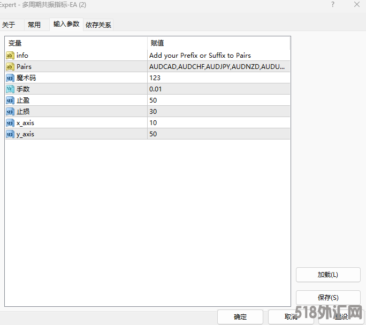
Task: Click the string icon beside info
Action: 10,56
